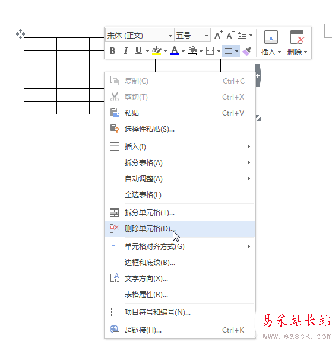Toggle Bold formatting in mini toolbar

(x=112, y=51)
